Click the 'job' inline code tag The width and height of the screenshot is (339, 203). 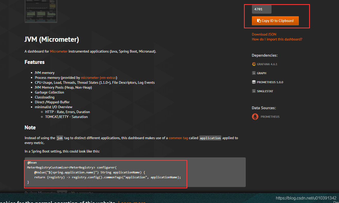click(60, 138)
